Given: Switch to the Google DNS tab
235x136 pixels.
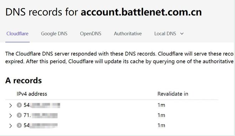Looking at the screenshot, I should [54, 33].
